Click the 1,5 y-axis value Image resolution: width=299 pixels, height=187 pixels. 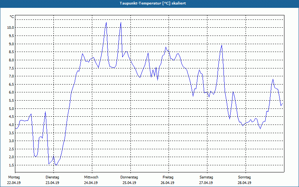pos(11,165)
